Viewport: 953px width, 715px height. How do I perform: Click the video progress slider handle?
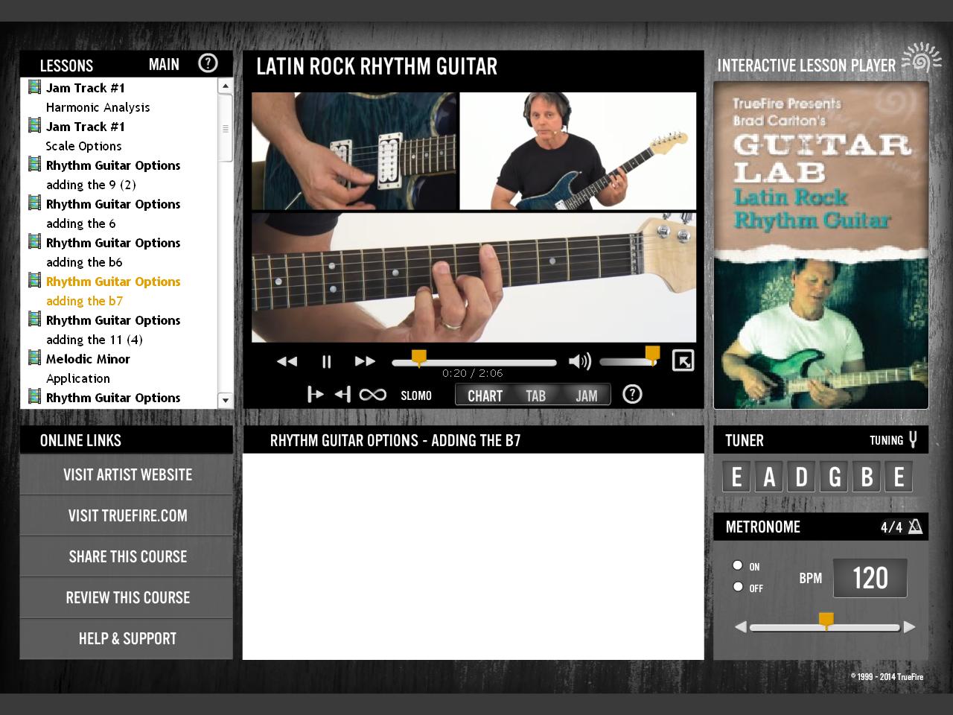pos(419,358)
